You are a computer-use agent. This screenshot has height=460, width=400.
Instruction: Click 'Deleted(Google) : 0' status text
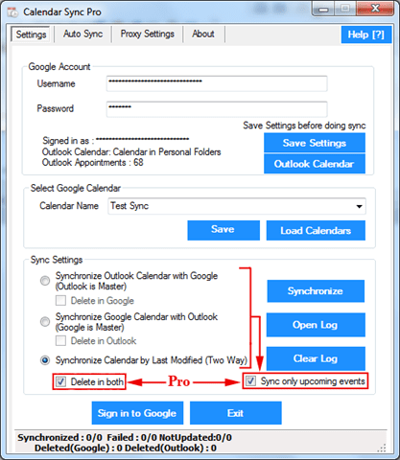click(x=79, y=448)
